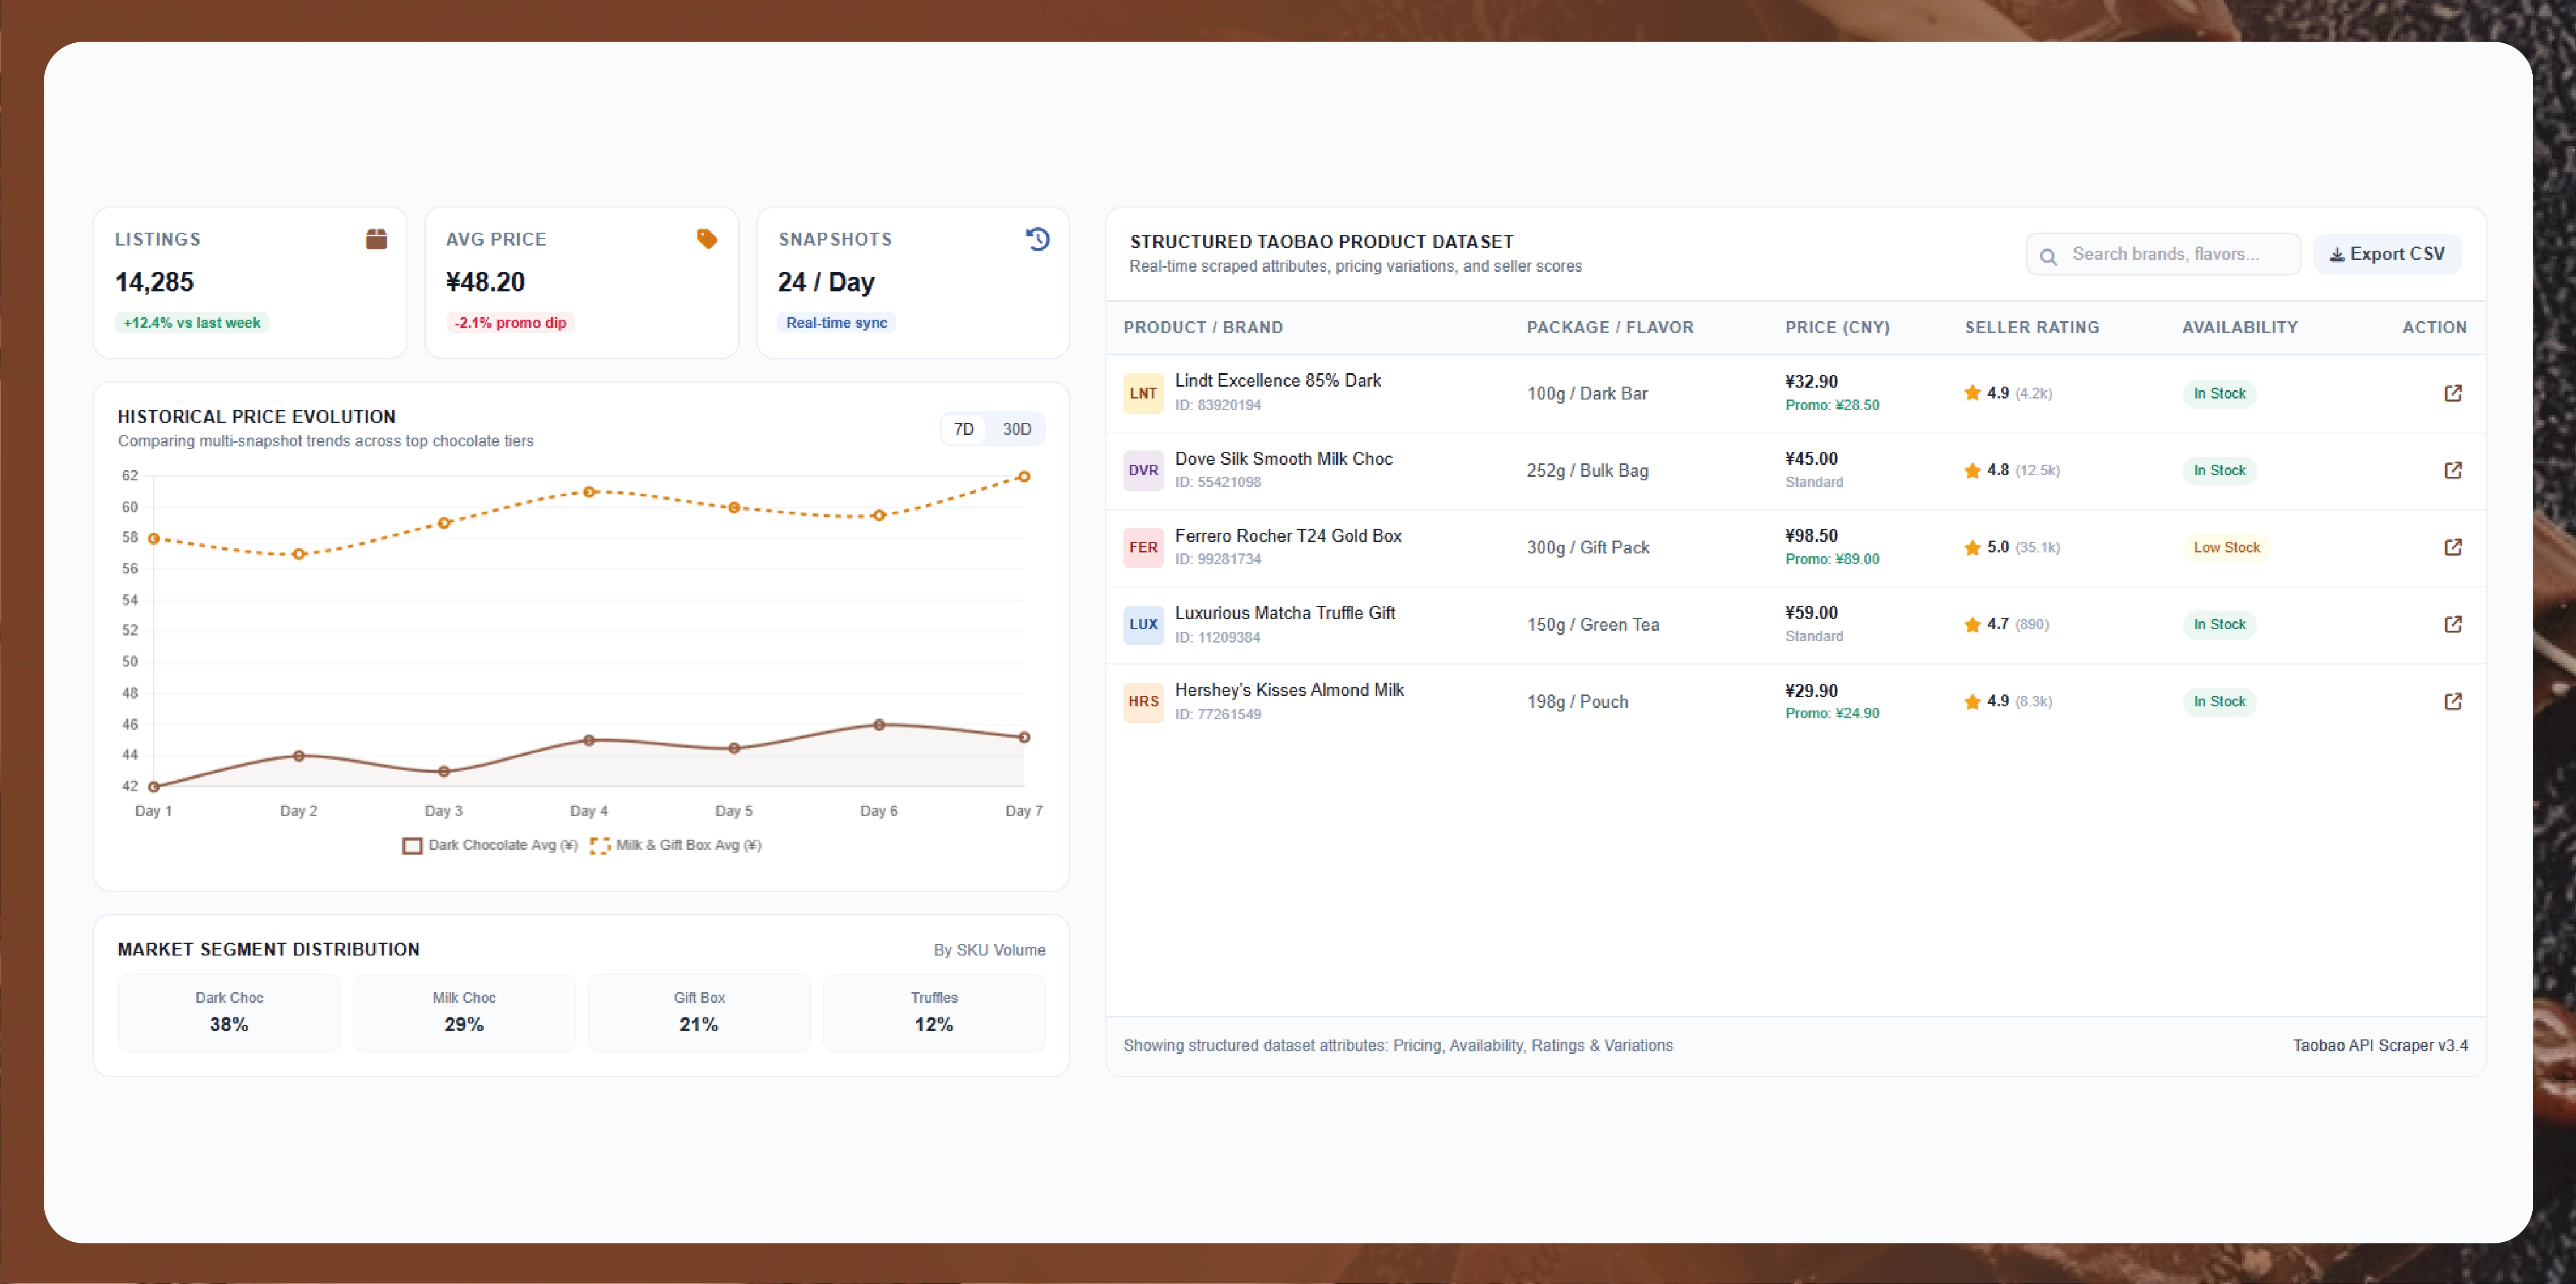Select the Truffles 12% segment card
Image resolution: width=2576 pixels, height=1284 pixels.
pos(934,1012)
